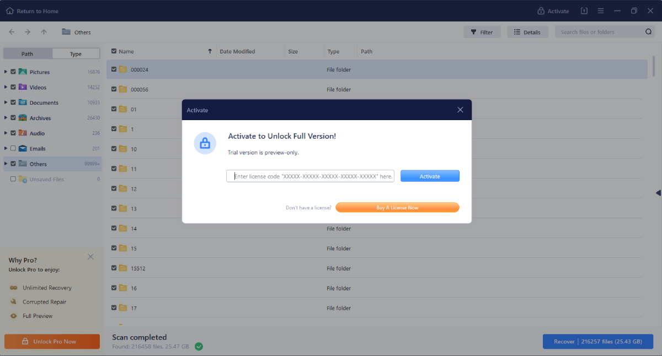Uncheck the 000056 folder checkbox
662x356 pixels.
coord(114,89)
